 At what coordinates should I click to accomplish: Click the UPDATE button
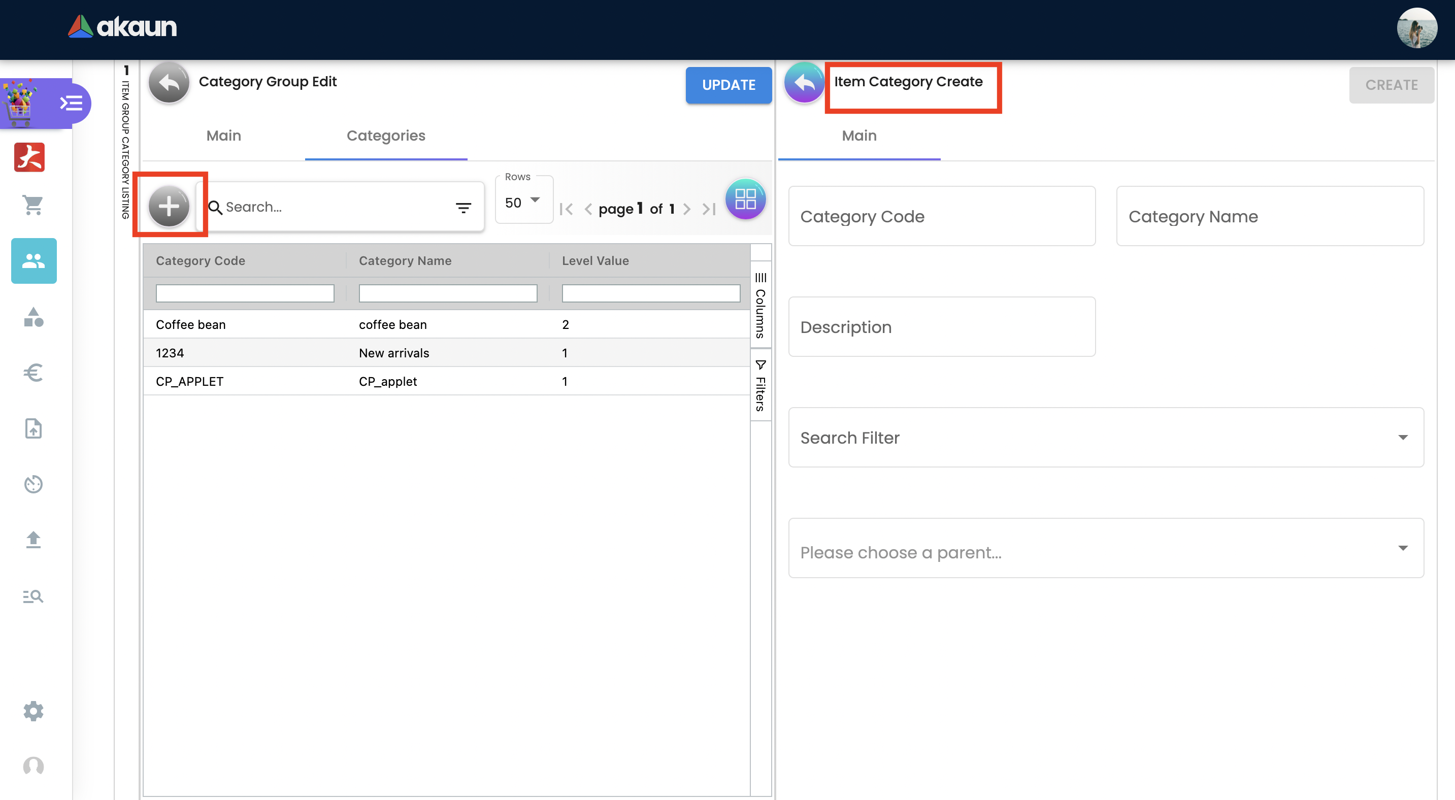point(728,85)
